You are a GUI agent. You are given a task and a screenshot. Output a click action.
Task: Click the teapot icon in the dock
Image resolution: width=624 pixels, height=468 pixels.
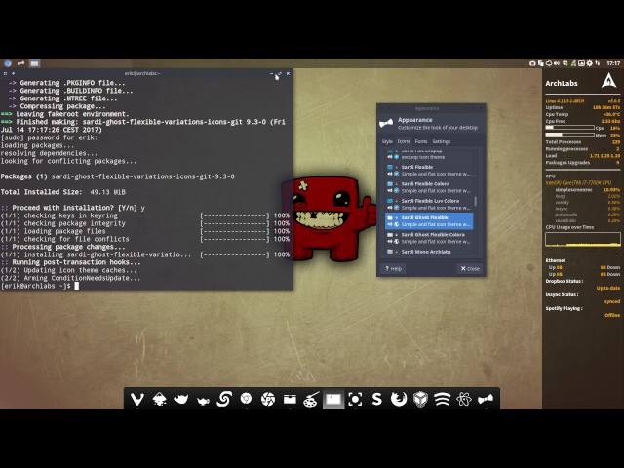(x=180, y=399)
